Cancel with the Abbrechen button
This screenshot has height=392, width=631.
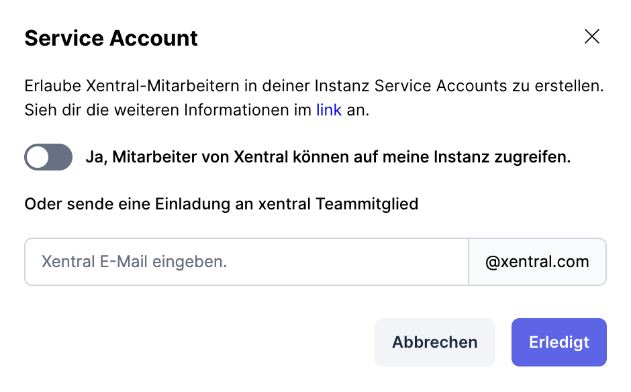click(434, 342)
